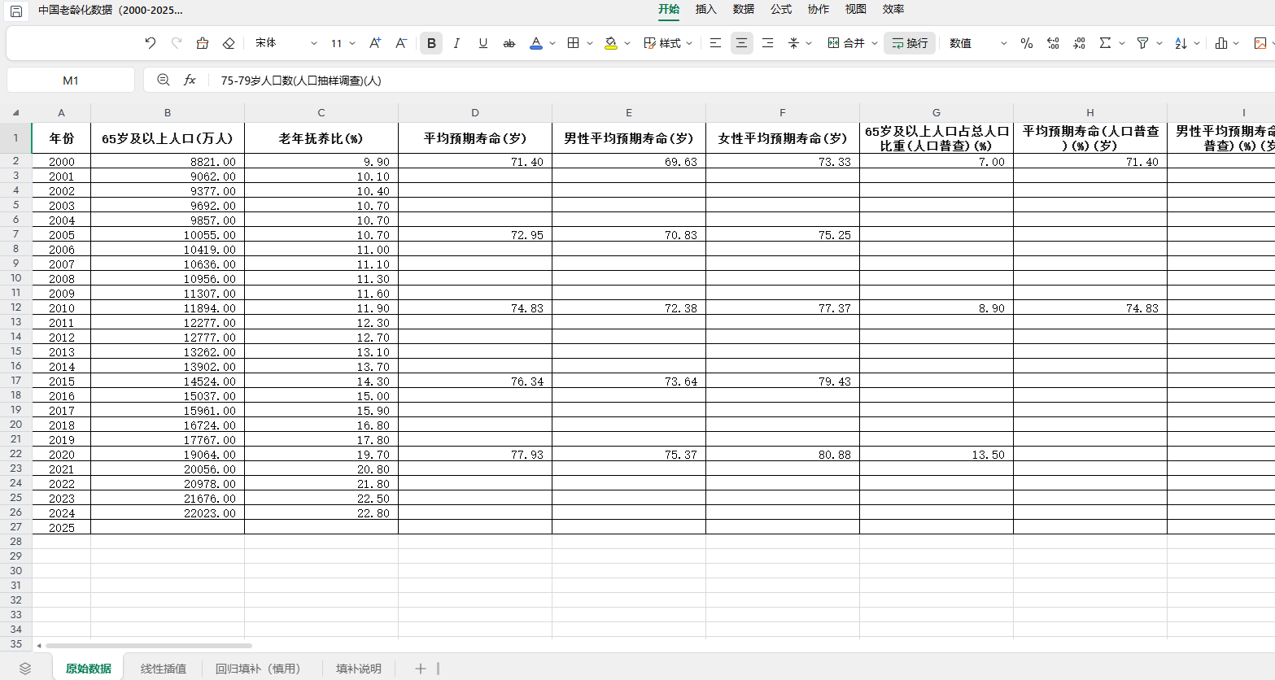
Task: Apply the fill color bucket
Action: point(611,43)
